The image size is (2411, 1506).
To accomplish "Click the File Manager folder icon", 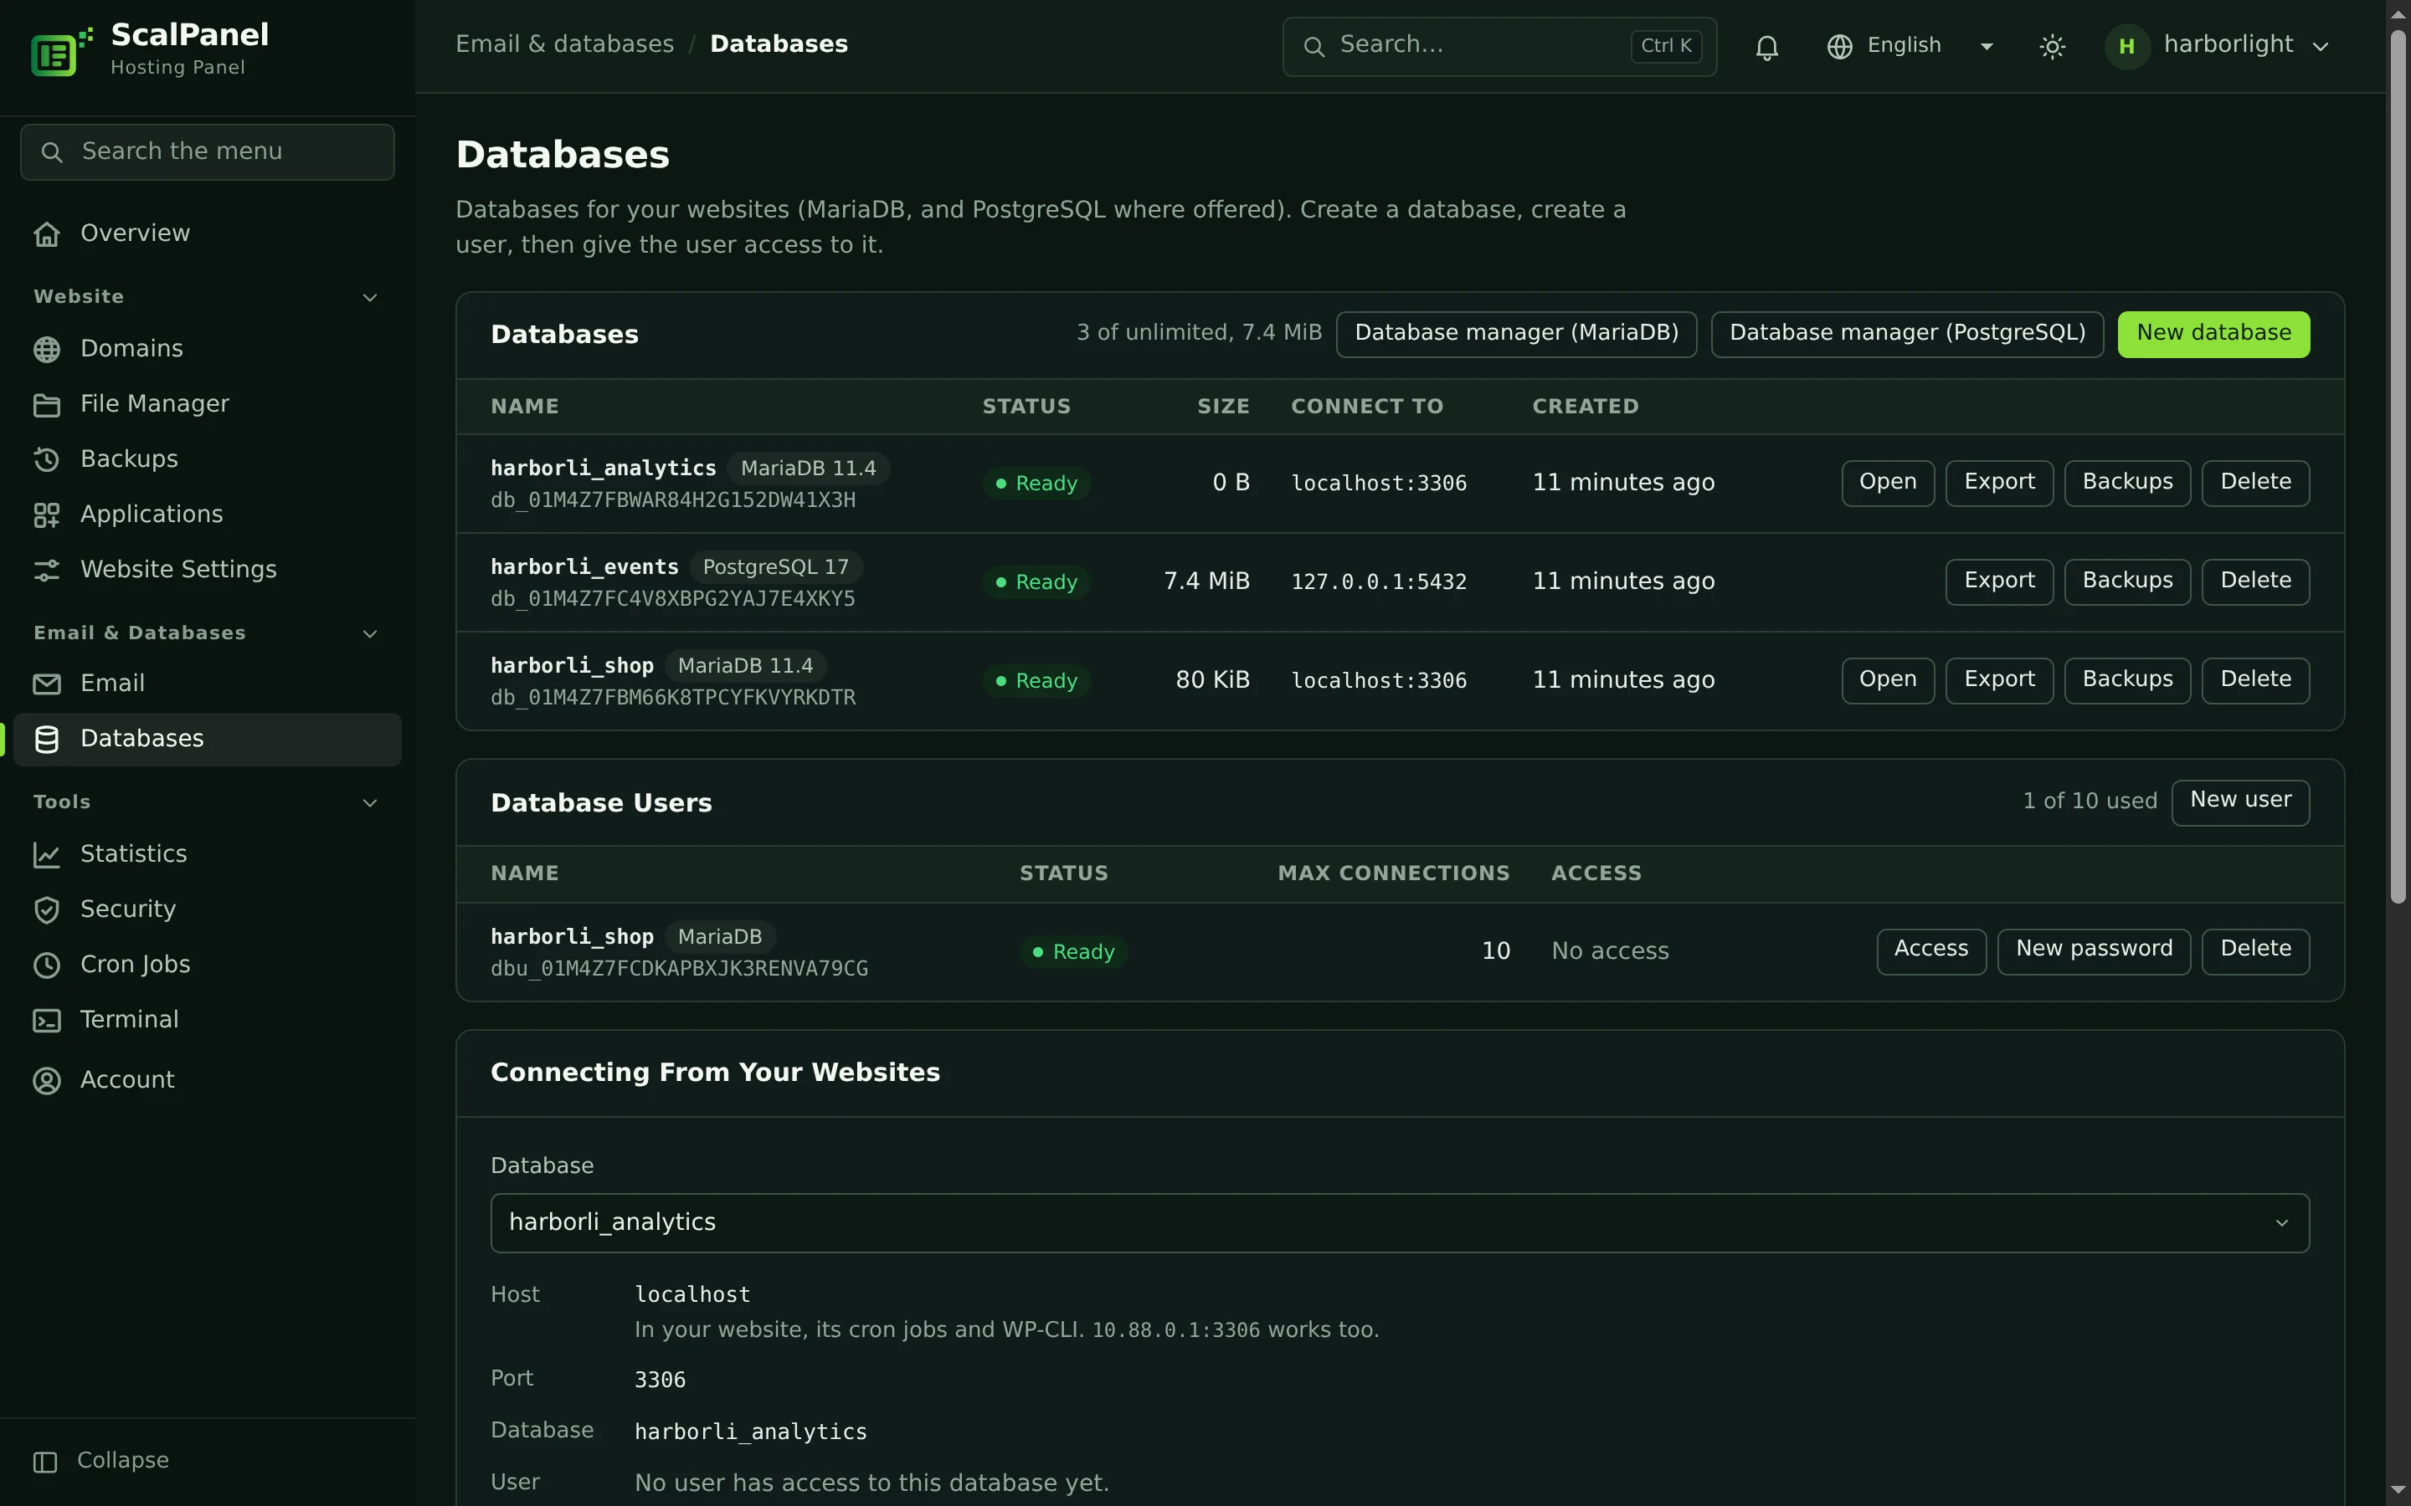I will (x=47, y=404).
